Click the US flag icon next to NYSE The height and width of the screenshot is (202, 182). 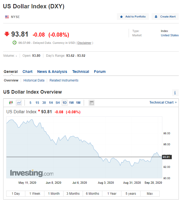click(7, 17)
